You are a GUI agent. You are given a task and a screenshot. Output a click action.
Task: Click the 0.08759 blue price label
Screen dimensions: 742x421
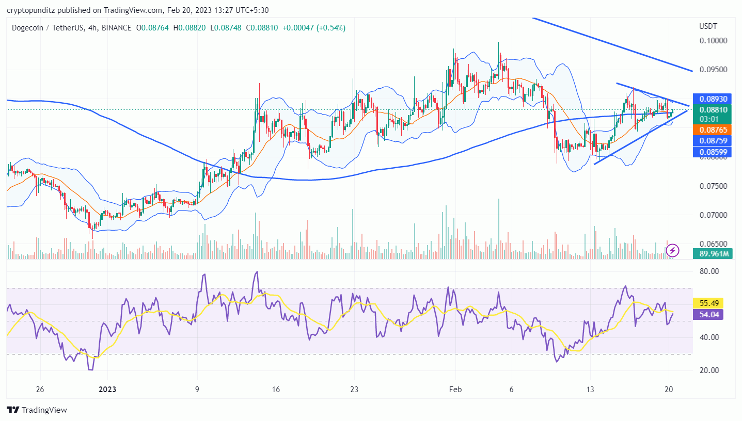pos(713,140)
